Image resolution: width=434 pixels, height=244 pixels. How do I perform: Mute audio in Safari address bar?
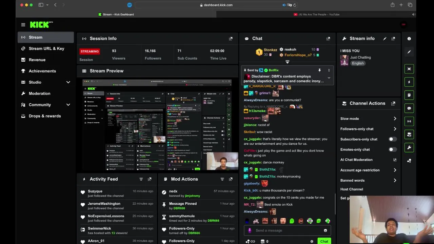pyautogui.click(x=284, y=5)
